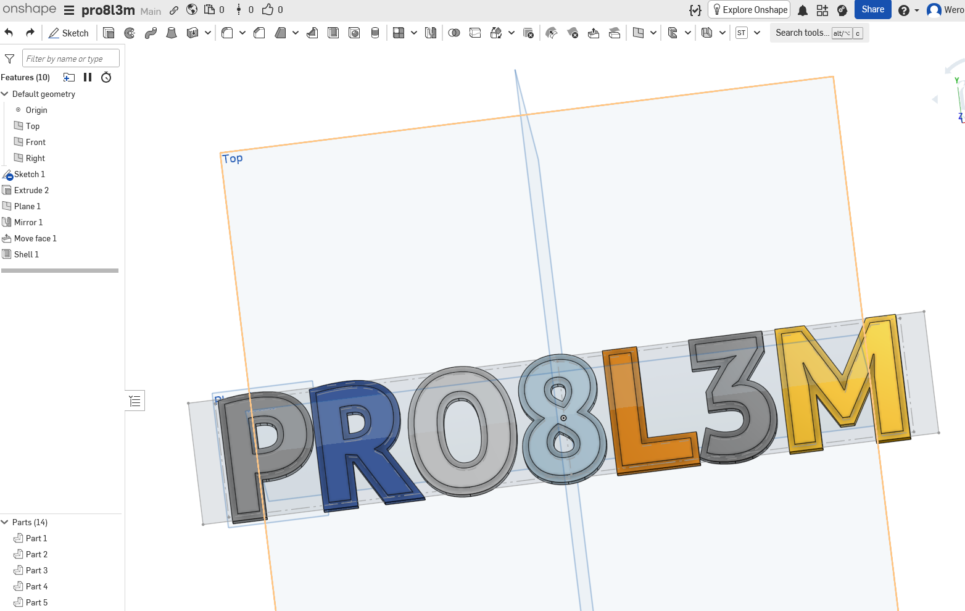Select the Frame tool
The image size is (965, 611).
673,33
